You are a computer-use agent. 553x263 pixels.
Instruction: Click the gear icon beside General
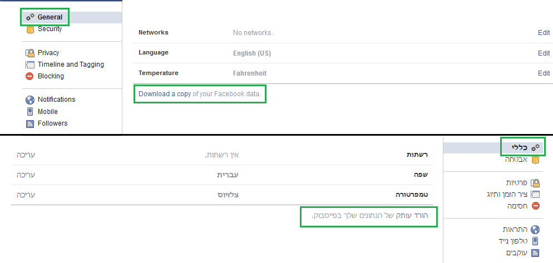(30, 17)
